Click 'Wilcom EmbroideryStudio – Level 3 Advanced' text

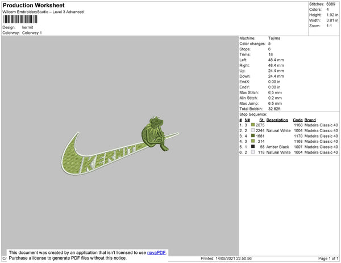[x=43, y=12]
